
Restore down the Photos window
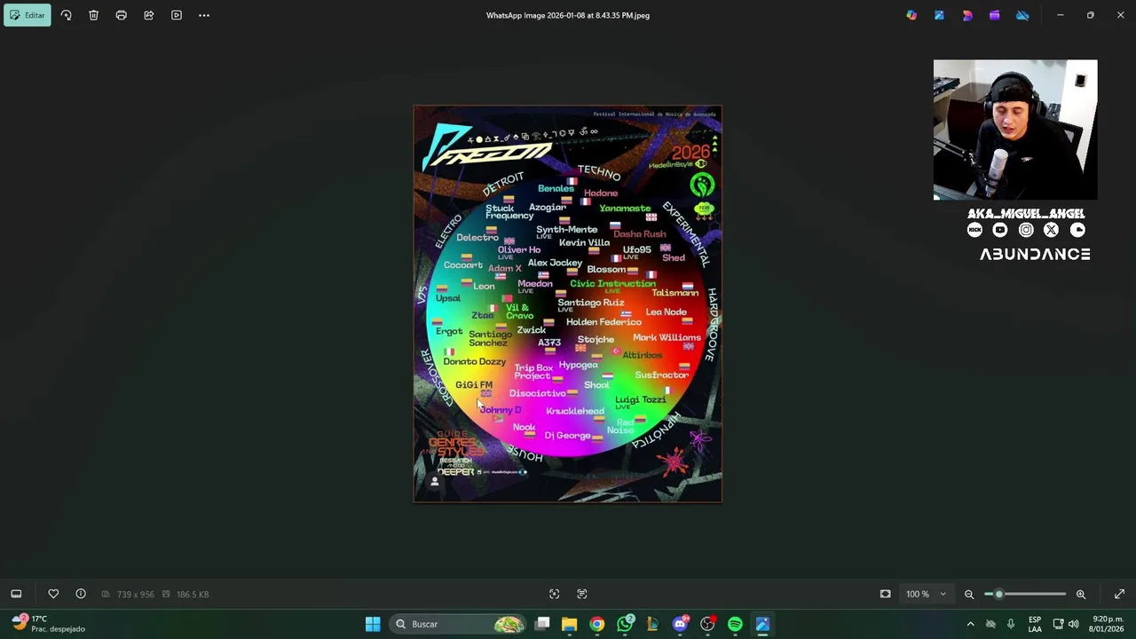click(x=1090, y=15)
